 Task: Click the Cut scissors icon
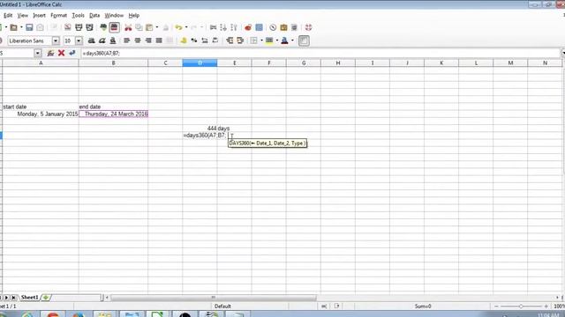click(x=128, y=27)
